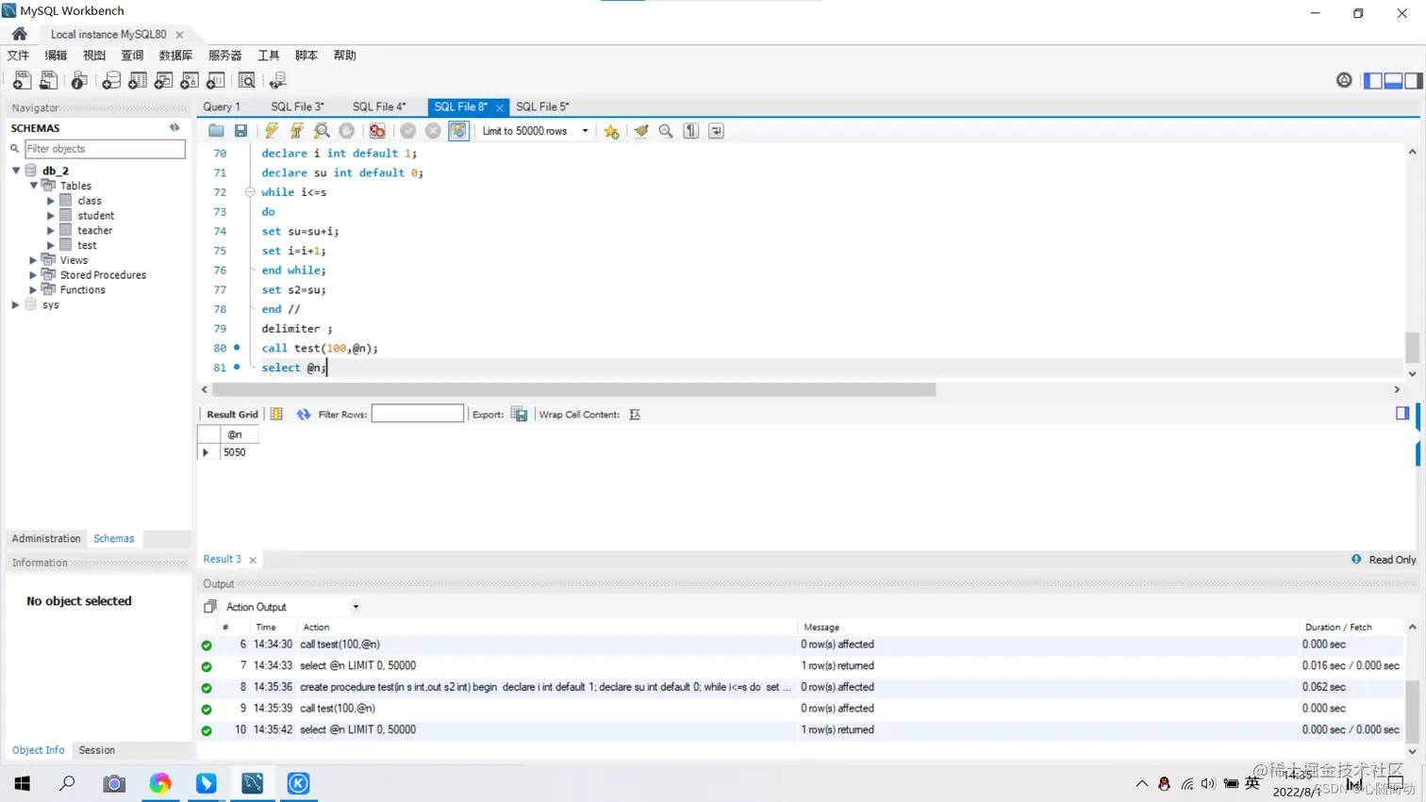Reconnect to DBMS icon

coord(278,81)
